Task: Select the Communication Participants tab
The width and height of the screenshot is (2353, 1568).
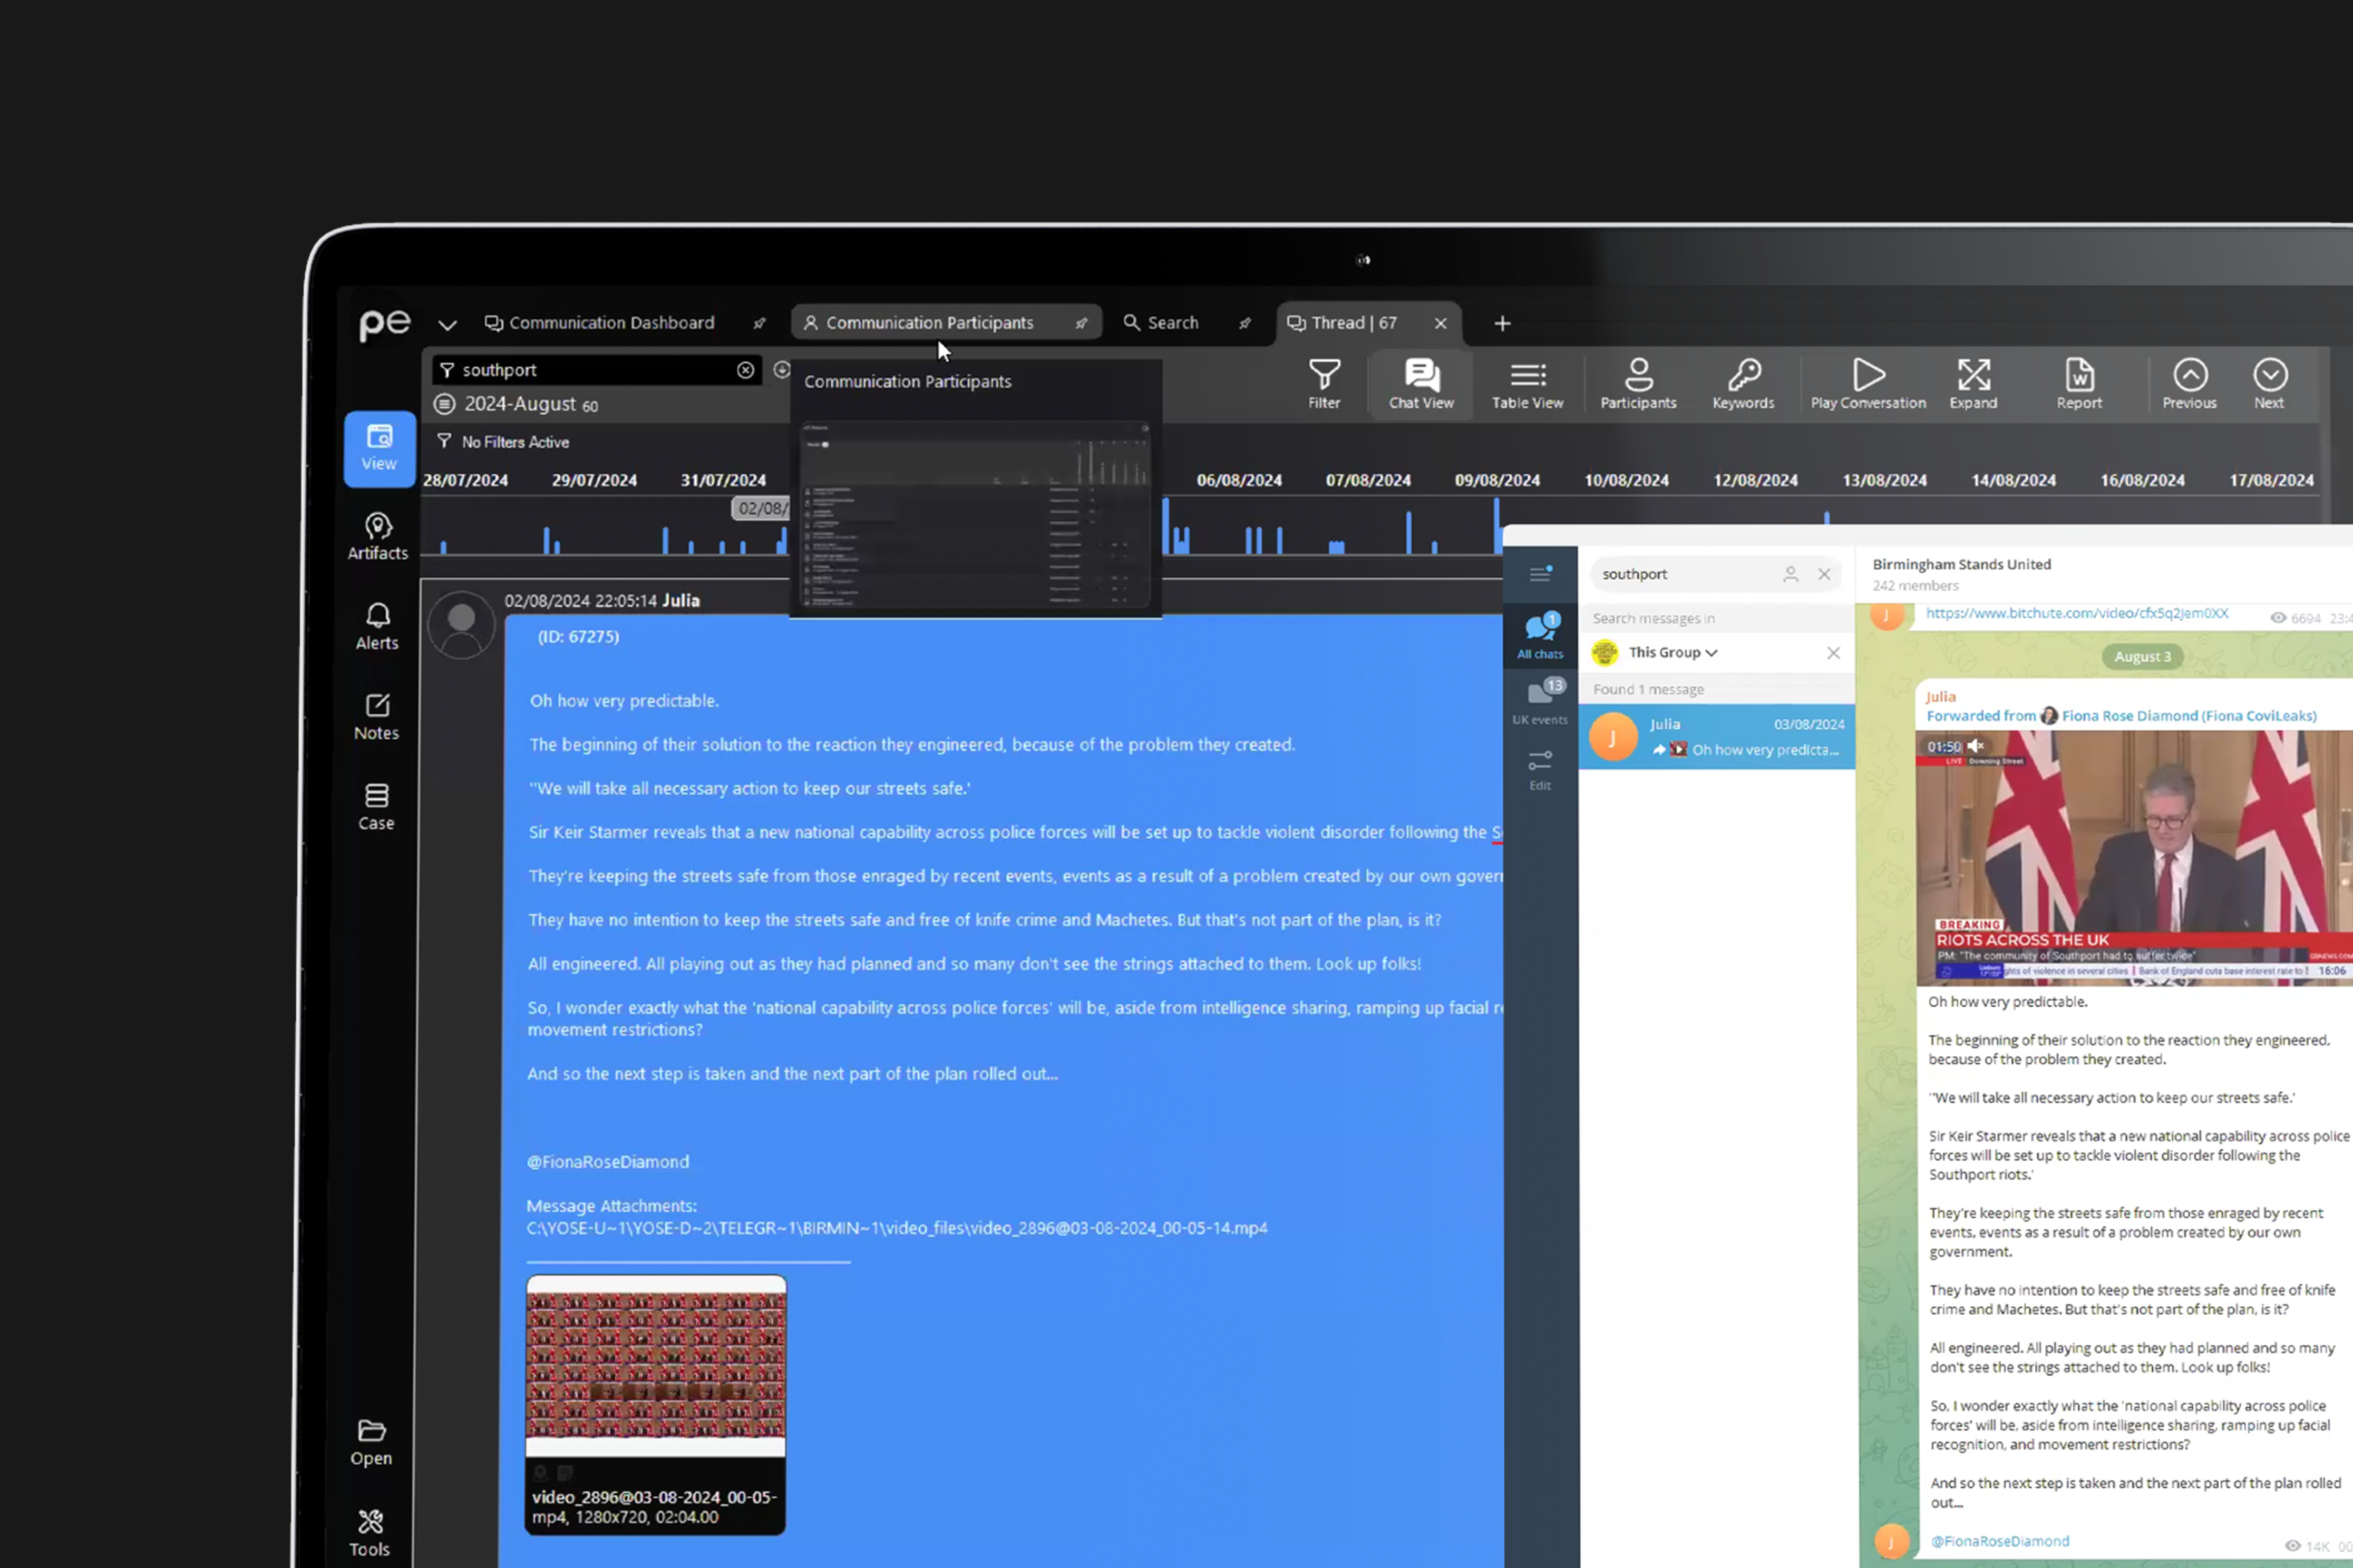Action: coord(928,323)
